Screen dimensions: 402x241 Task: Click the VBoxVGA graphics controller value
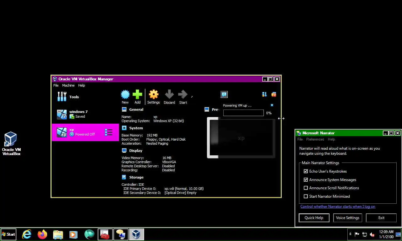coord(169,162)
